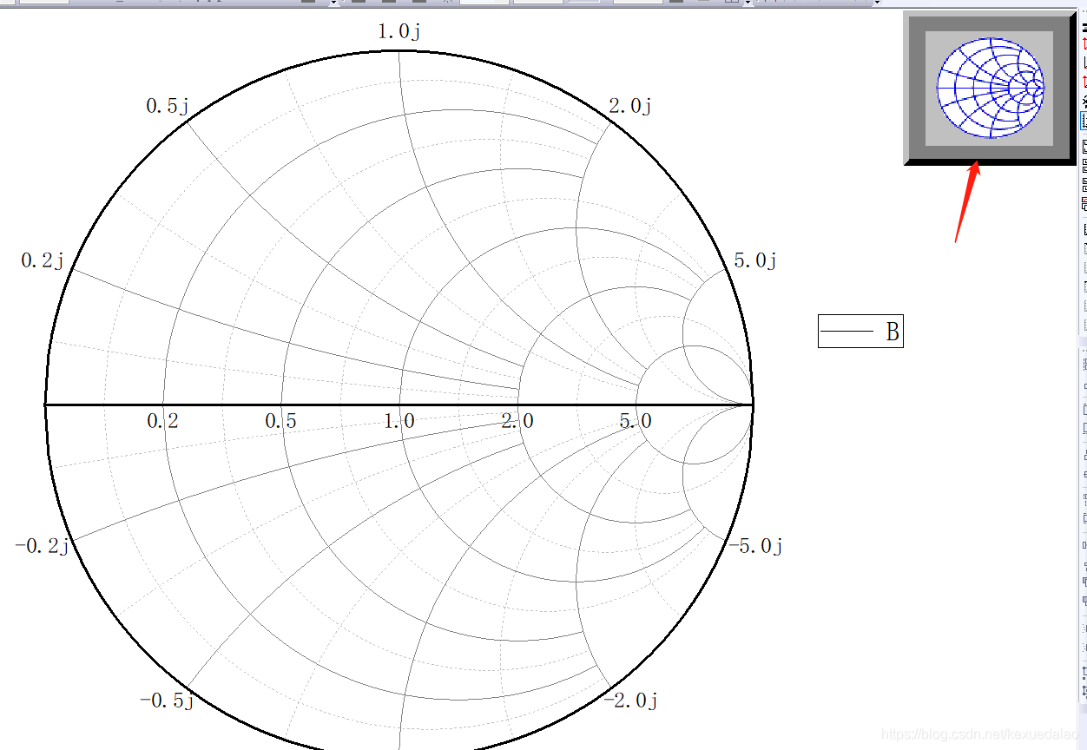Select the legend box labeled B
Viewport: 1087px width, 750px height.
860,331
